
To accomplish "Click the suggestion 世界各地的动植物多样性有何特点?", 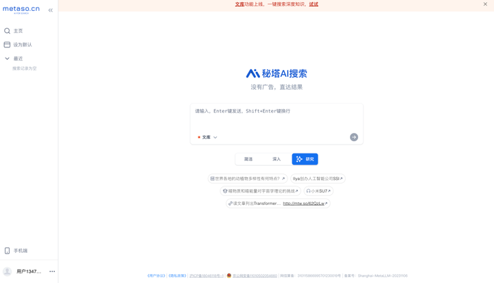I will (248, 178).
